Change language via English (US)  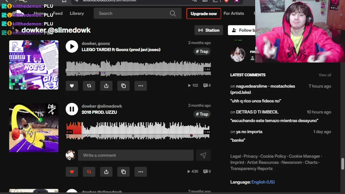tap(263, 182)
